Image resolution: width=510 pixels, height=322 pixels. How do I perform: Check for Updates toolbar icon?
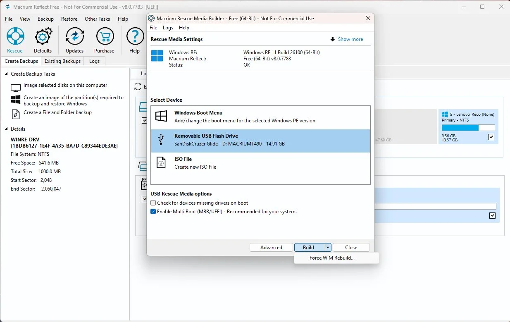(75, 36)
